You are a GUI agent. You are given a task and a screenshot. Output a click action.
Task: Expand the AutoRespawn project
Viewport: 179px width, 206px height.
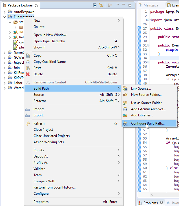pos(5,12)
